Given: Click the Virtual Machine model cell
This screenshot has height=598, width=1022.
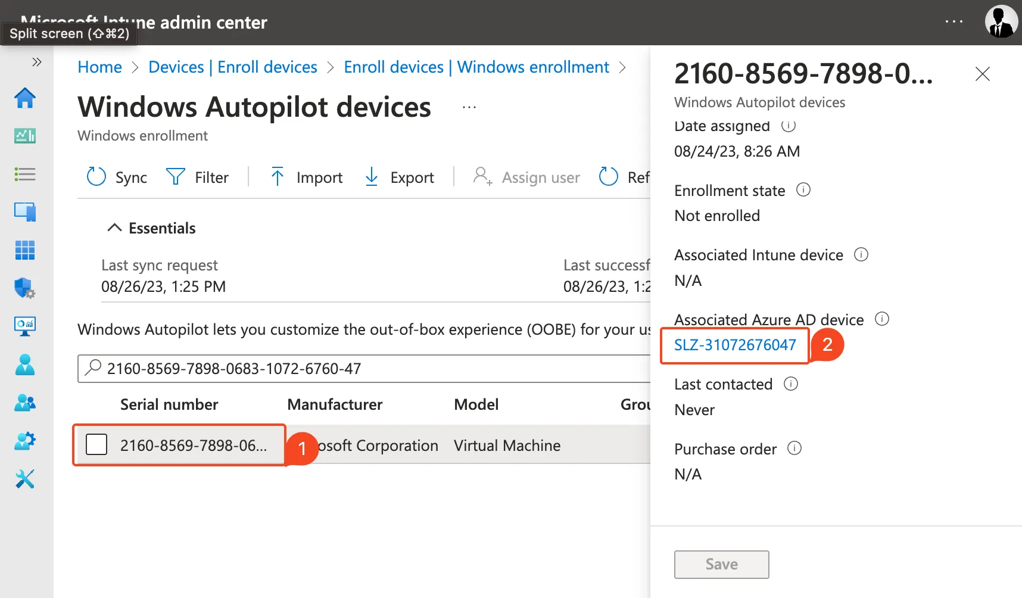Looking at the screenshot, I should [x=507, y=446].
